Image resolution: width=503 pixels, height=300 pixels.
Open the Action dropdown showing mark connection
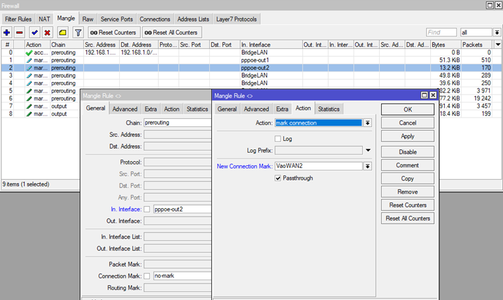click(367, 123)
